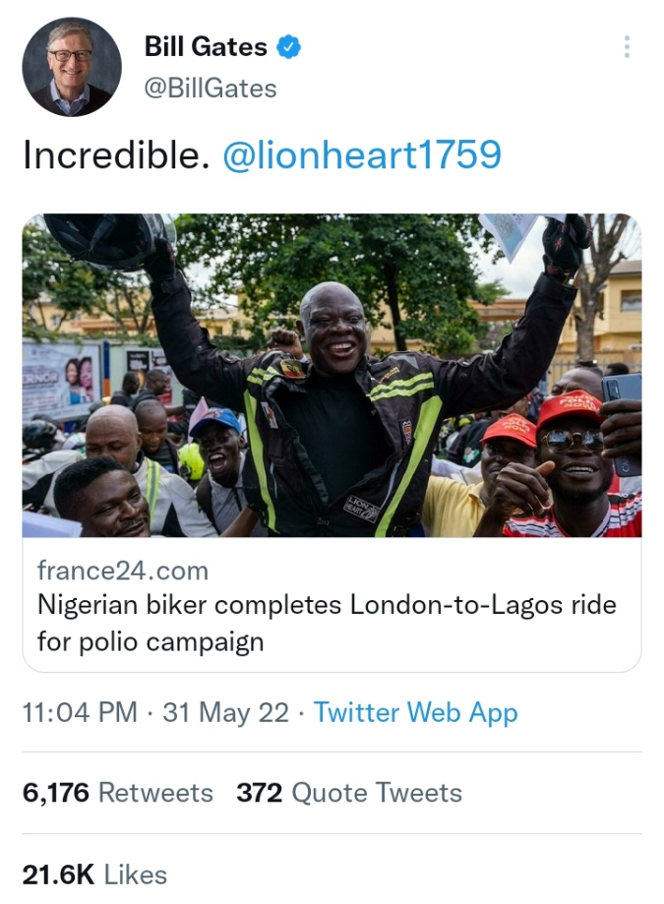View the 372 Quote Tweets

349,793
